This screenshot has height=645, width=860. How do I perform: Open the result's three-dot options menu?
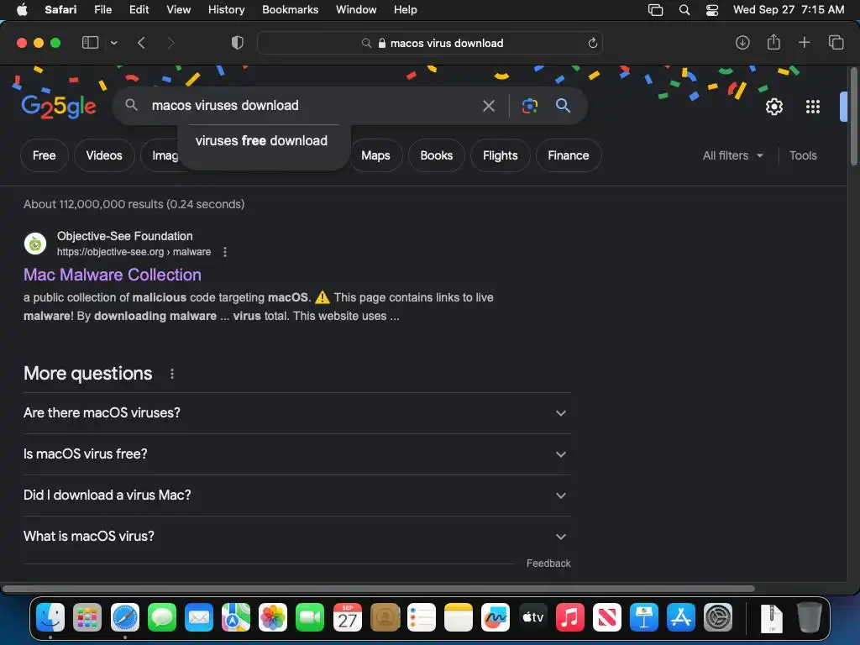(225, 252)
